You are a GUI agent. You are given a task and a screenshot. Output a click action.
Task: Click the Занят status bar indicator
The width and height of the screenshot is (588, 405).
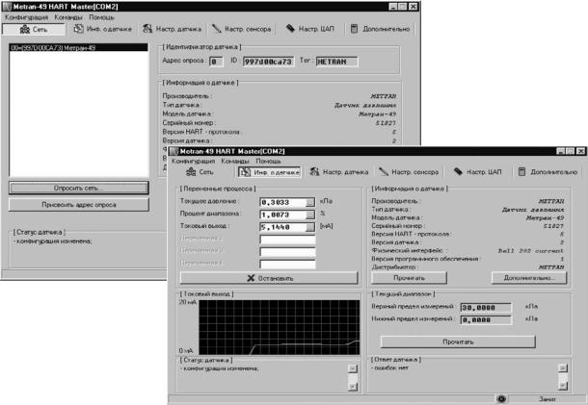point(548,399)
